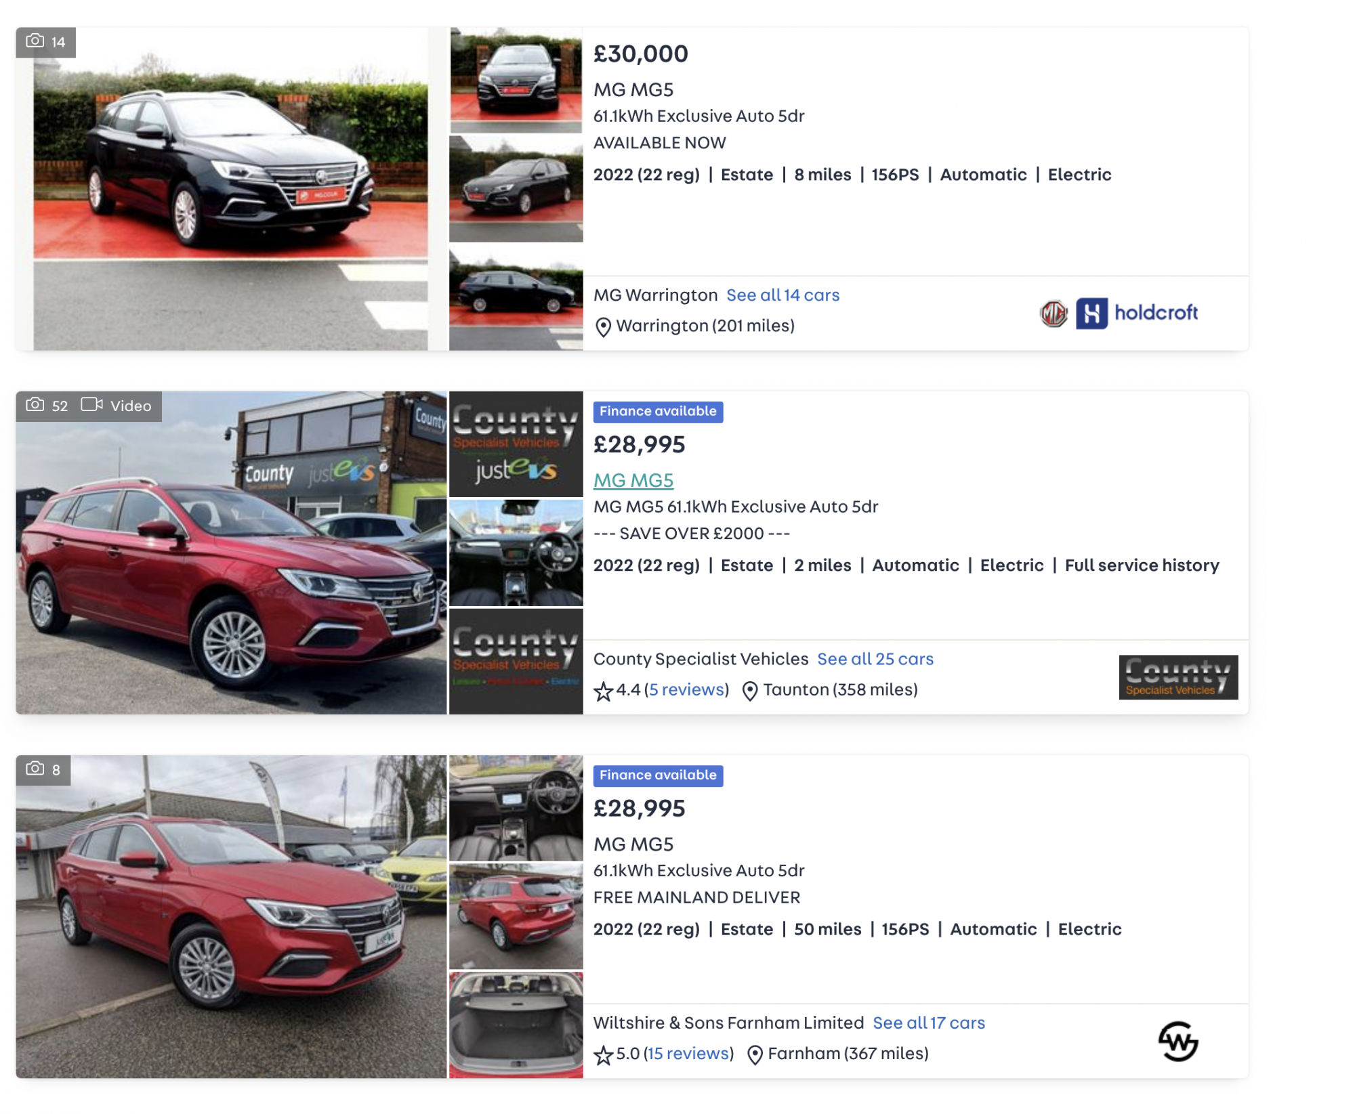Open the Wiltshire & Sons W logo
The image size is (1355, 1114).
click(x=1178, y=1042)
